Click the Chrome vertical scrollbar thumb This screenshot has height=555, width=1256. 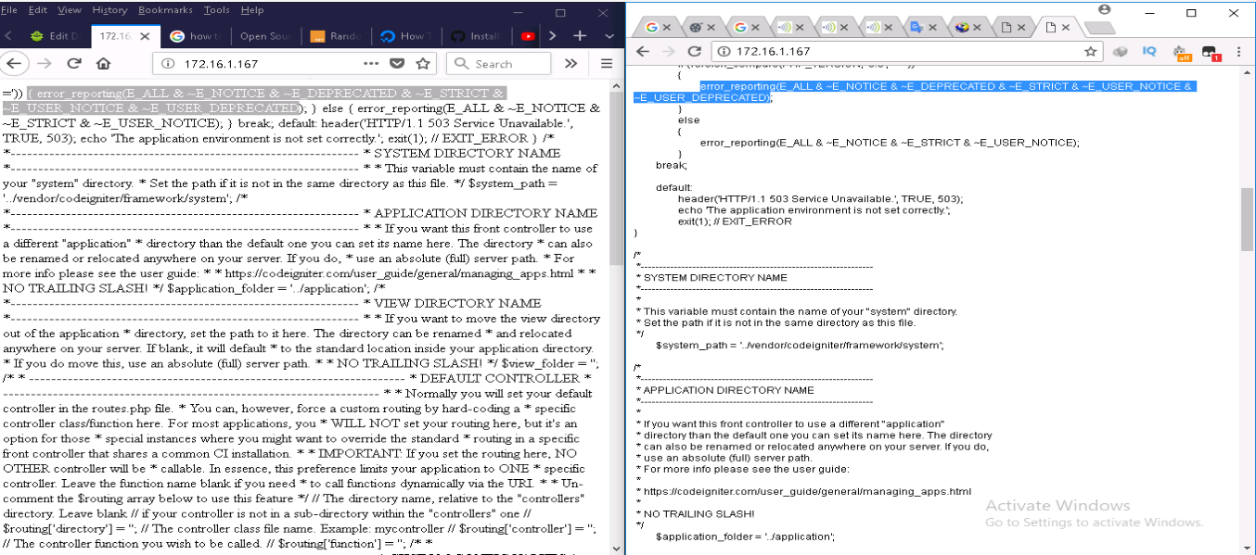pyautogui.click(x=1248, y=220)
